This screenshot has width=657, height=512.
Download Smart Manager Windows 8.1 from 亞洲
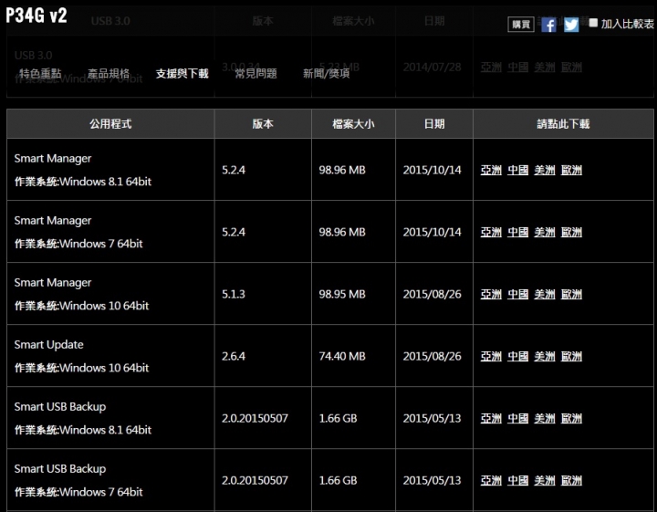coord(491,170)
